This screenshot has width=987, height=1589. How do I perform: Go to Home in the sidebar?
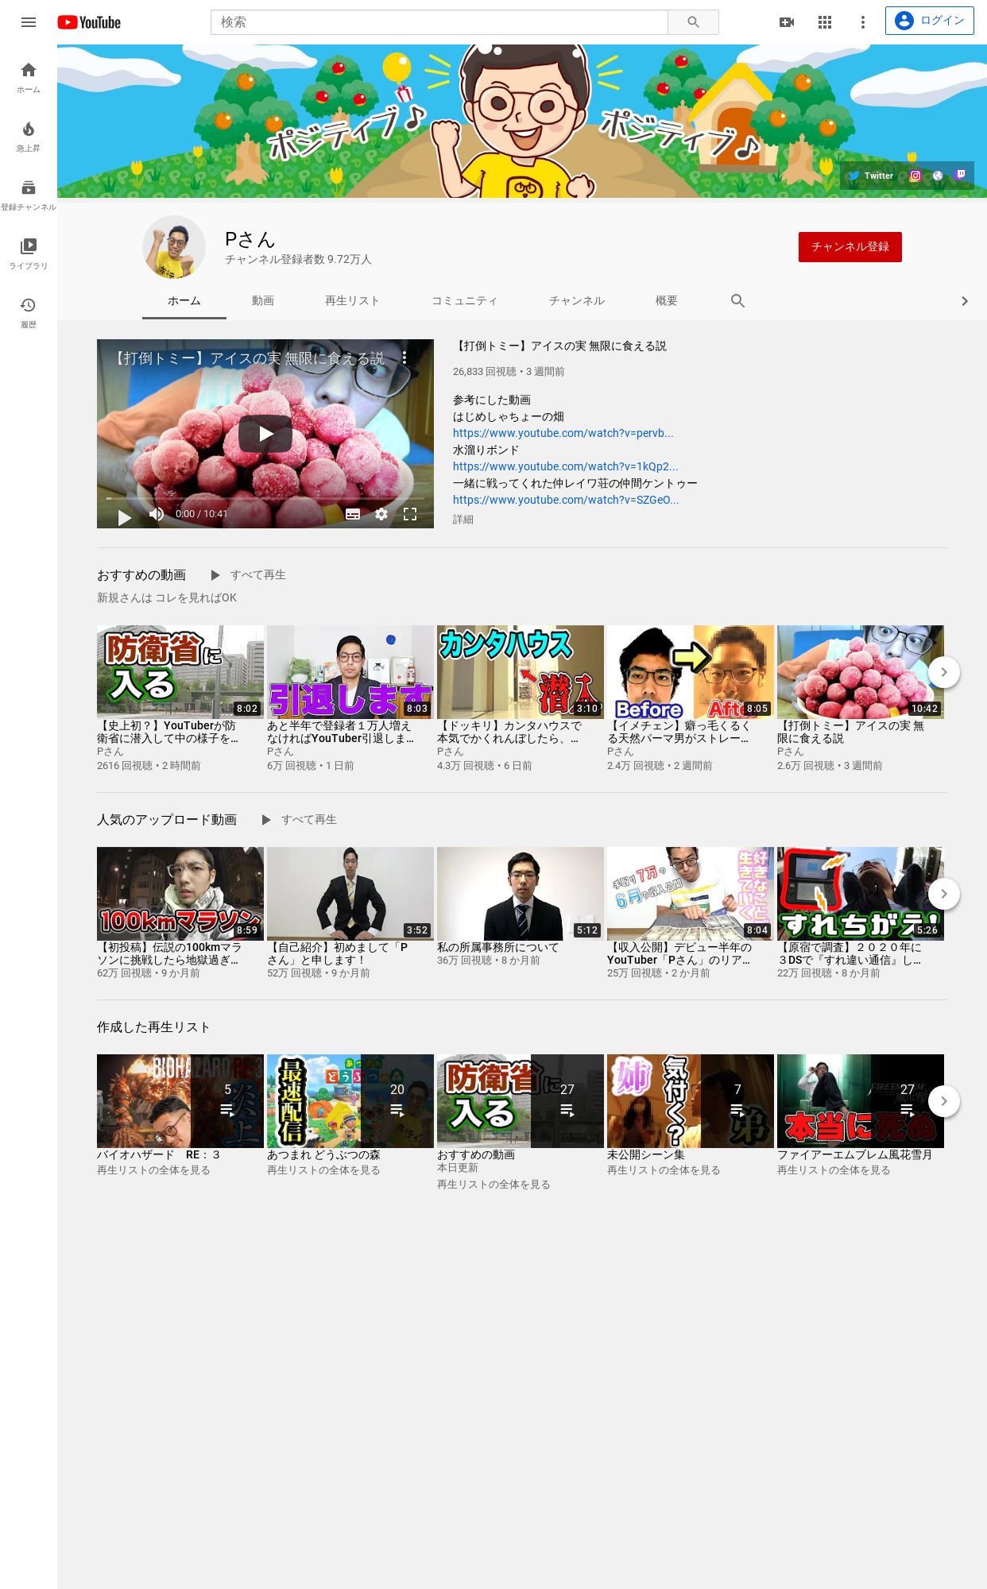[x=29, y=78]
